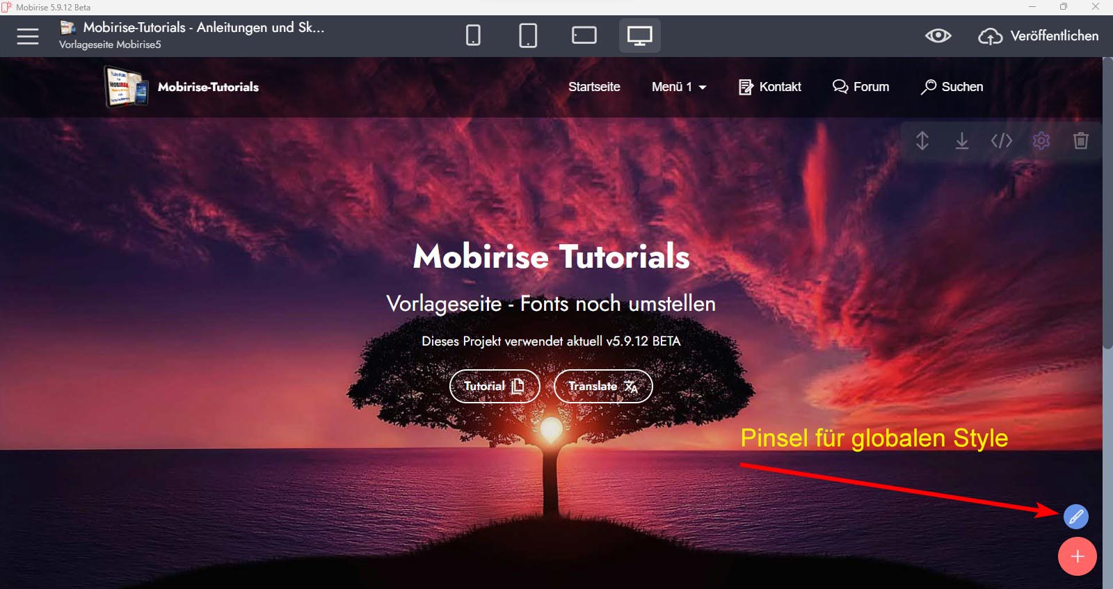
Task: Maximize or restore the Mobirise window
Action: [1064, 7]
